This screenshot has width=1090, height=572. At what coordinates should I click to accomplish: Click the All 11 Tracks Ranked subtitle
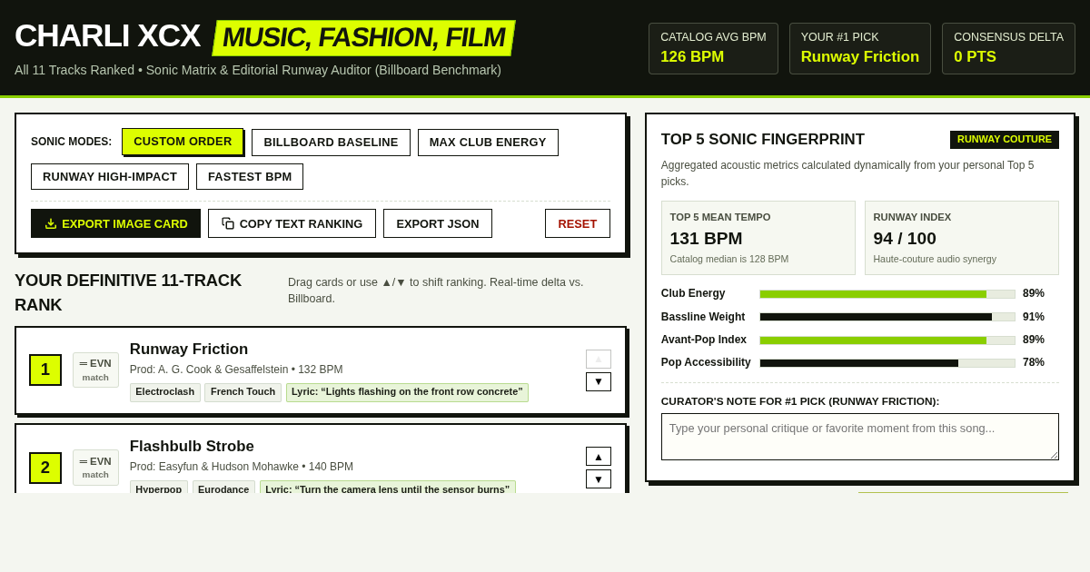coord(258,70)
